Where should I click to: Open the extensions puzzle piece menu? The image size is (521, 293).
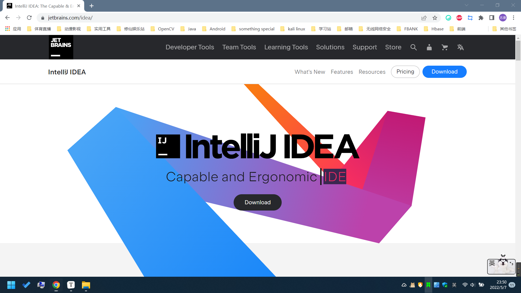[x=481, y=18]
